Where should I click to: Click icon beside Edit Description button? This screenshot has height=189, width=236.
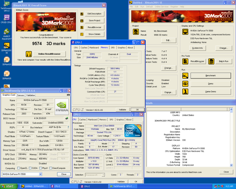(82, 14)
